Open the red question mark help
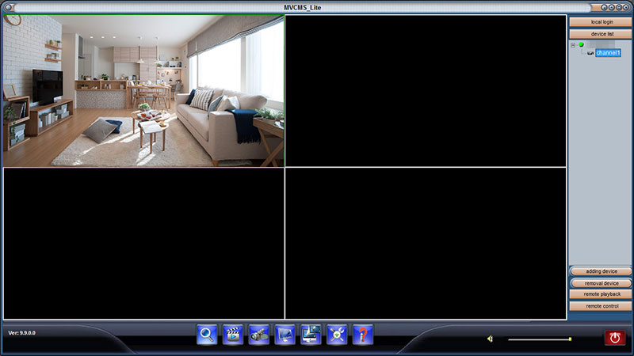 pyautogui.click(x=363, y=335)
